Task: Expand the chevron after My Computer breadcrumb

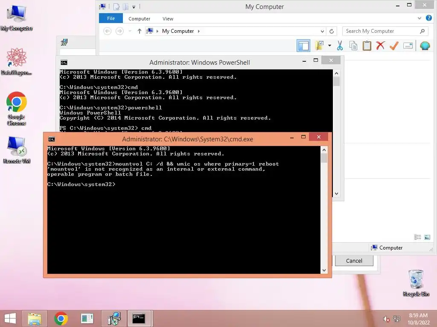Action: point(199,31)
